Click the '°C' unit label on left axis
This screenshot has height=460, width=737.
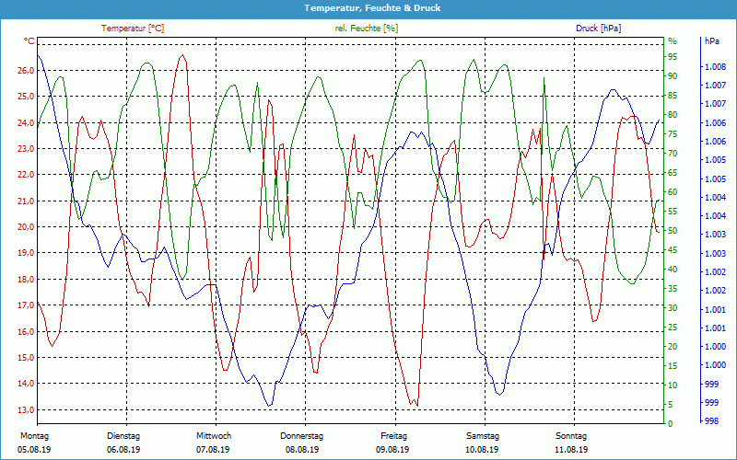[29, 41]
